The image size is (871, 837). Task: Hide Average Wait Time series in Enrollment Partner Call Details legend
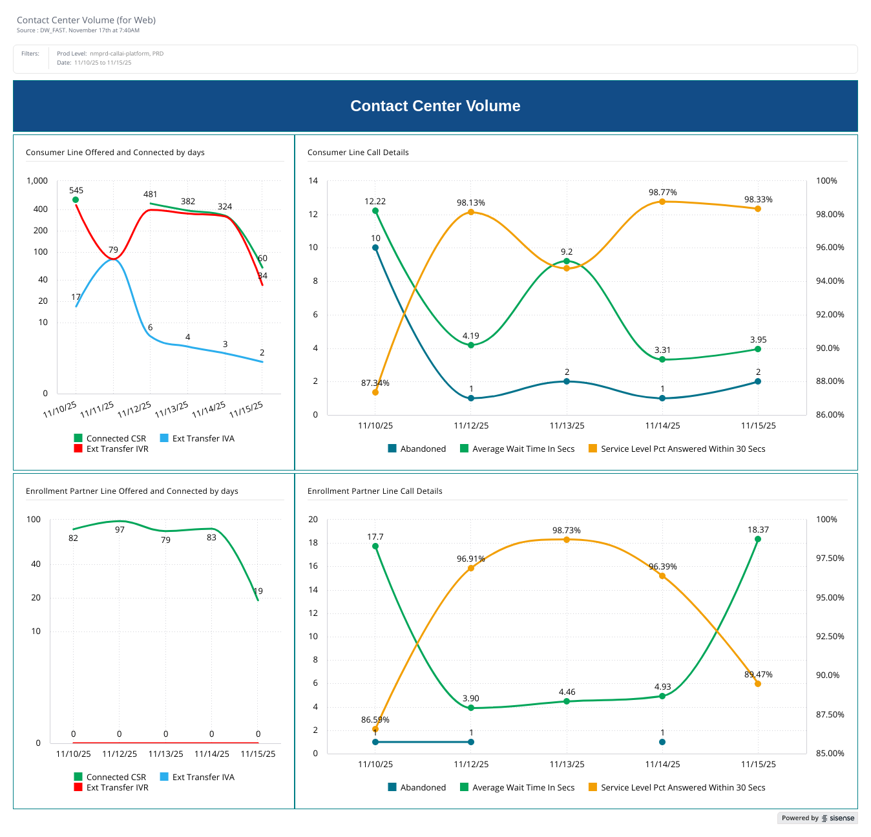point(523,787)
